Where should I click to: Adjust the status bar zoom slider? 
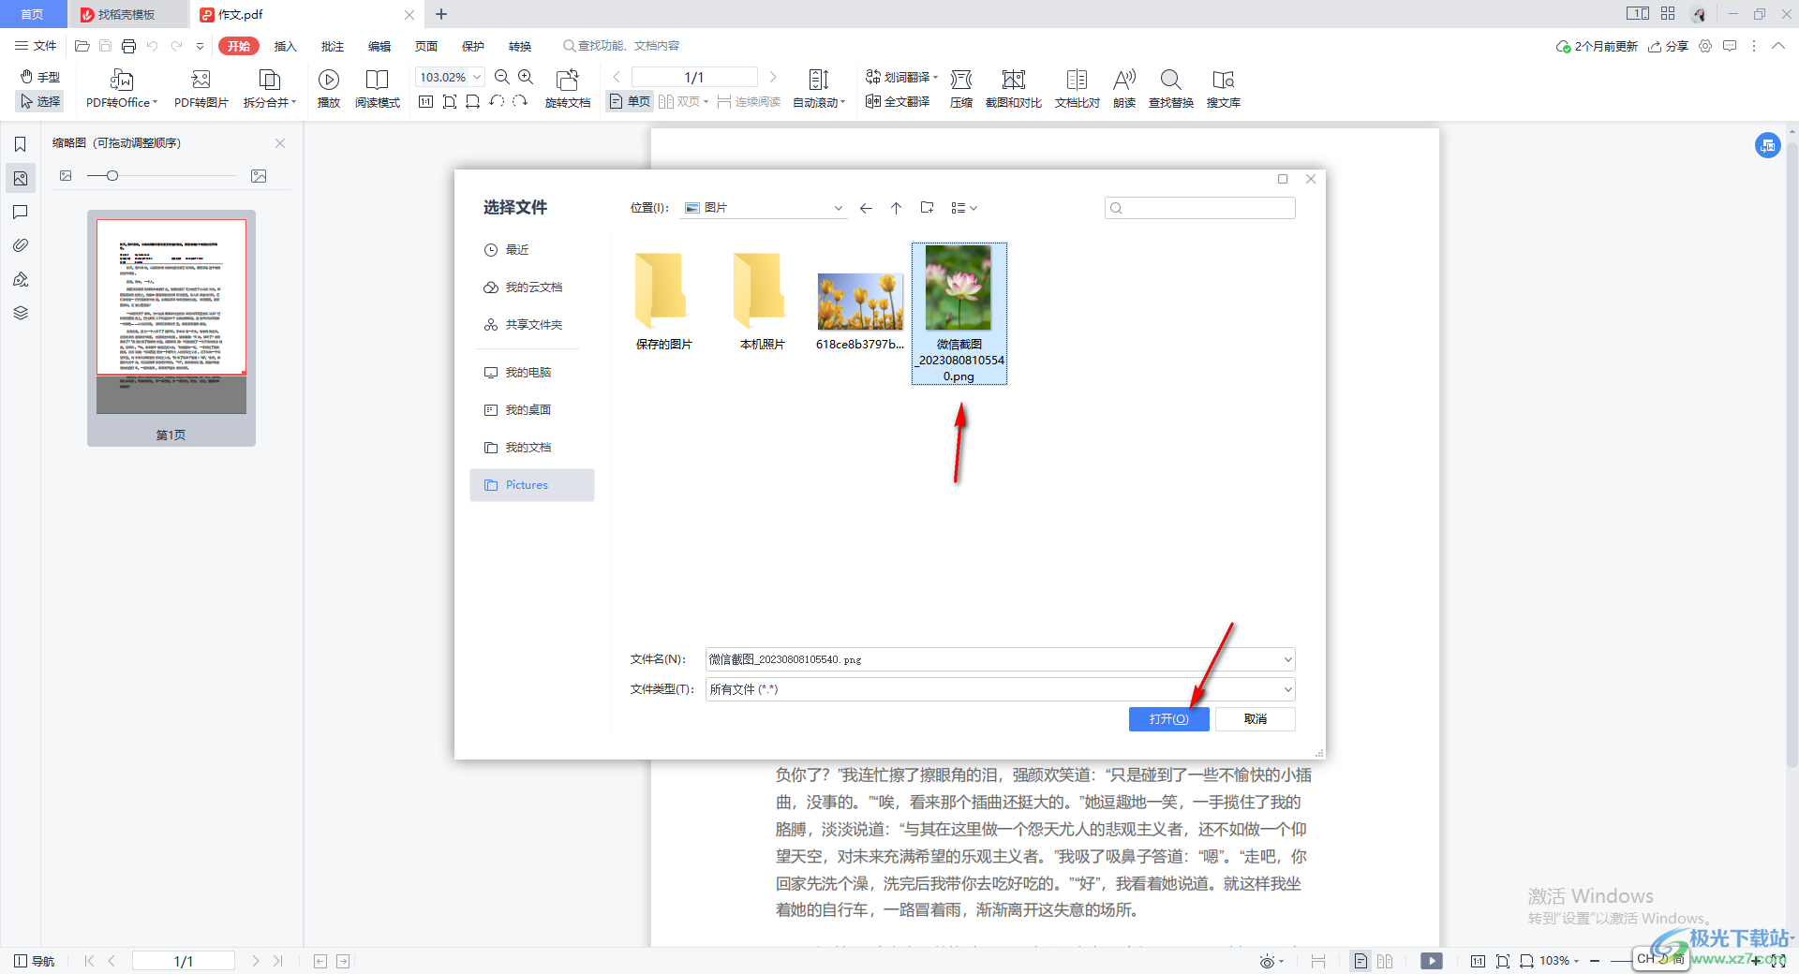[1621, 961]
